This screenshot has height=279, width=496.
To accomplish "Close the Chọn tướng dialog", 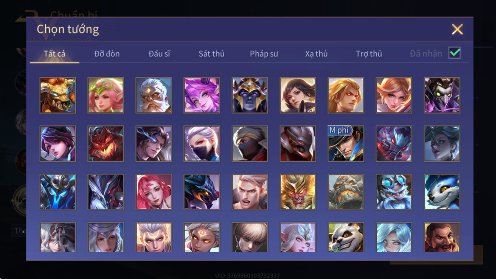I will click(457, 29).
